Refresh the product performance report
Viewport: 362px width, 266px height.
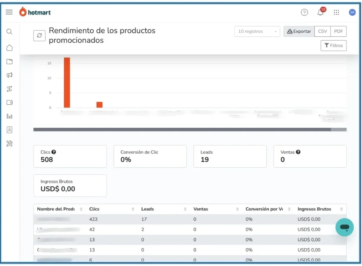click(x=39, y=36)
